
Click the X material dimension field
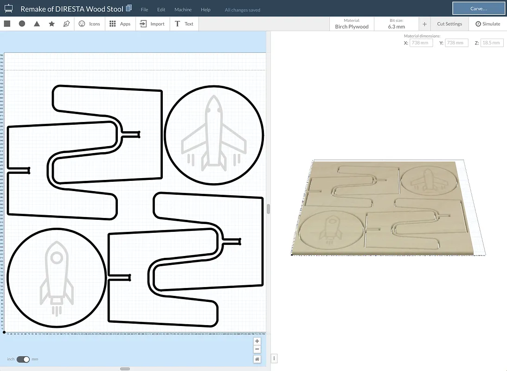(421, 43)
